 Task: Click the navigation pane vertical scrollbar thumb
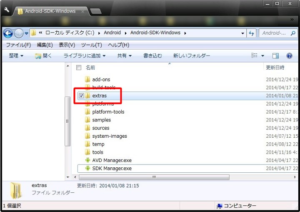coord(67,121)
